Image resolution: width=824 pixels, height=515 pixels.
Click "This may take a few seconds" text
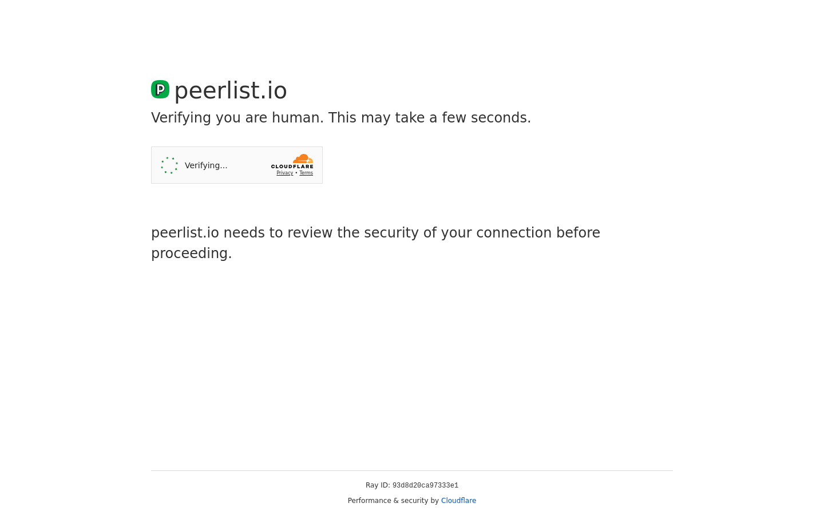coord(430,118)
